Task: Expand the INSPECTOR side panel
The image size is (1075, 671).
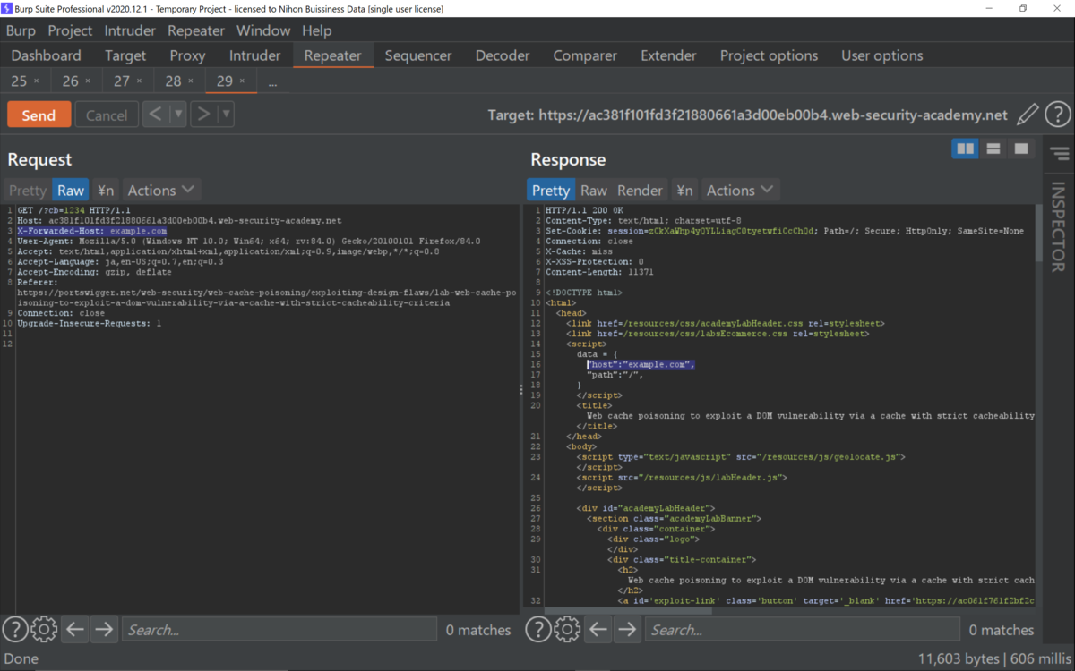Action: tap(1059, 226)
